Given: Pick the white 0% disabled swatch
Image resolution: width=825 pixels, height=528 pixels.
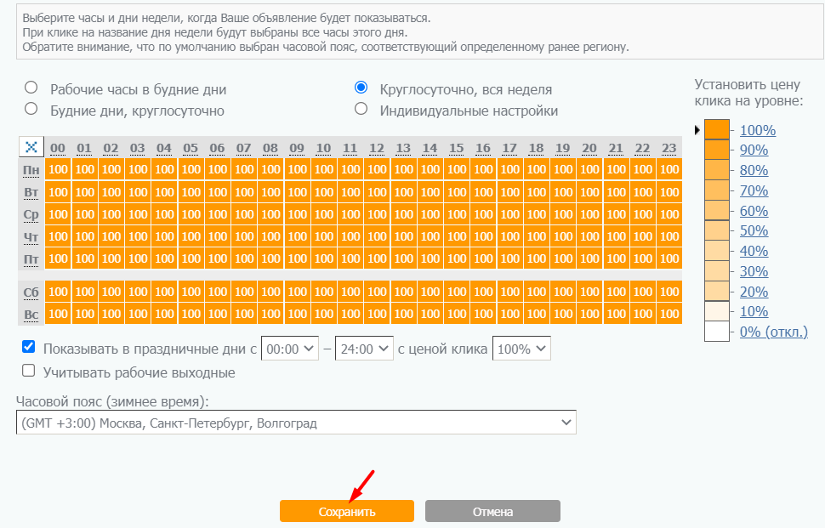Looking at the screenshot, I should point(717,332).
